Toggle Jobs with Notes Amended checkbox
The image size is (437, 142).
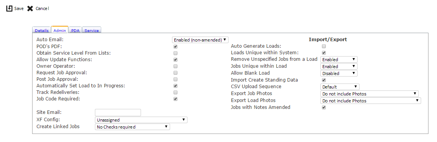click(324, 107)
